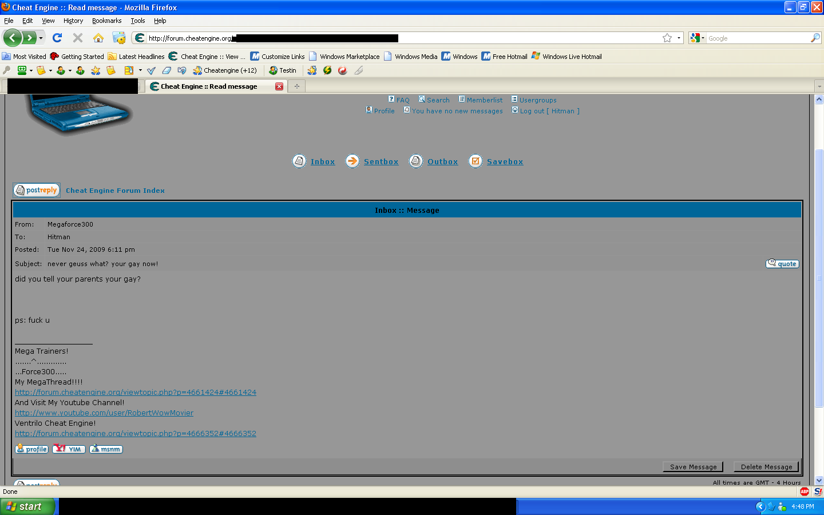Go back using the green back arrow
The width and height of the screenshot is (824, 515).
12,38
